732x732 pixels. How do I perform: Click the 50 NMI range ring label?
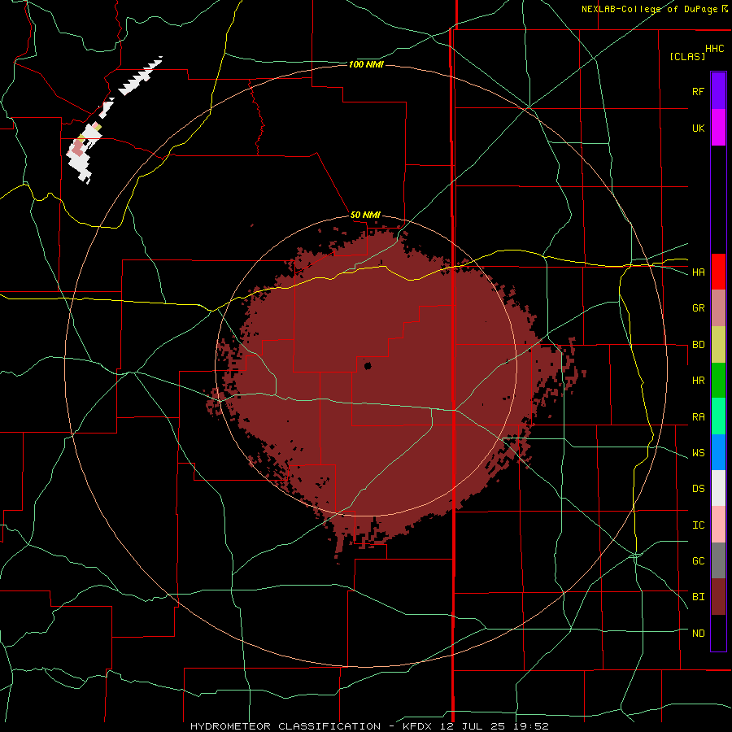tap(365, 215)
